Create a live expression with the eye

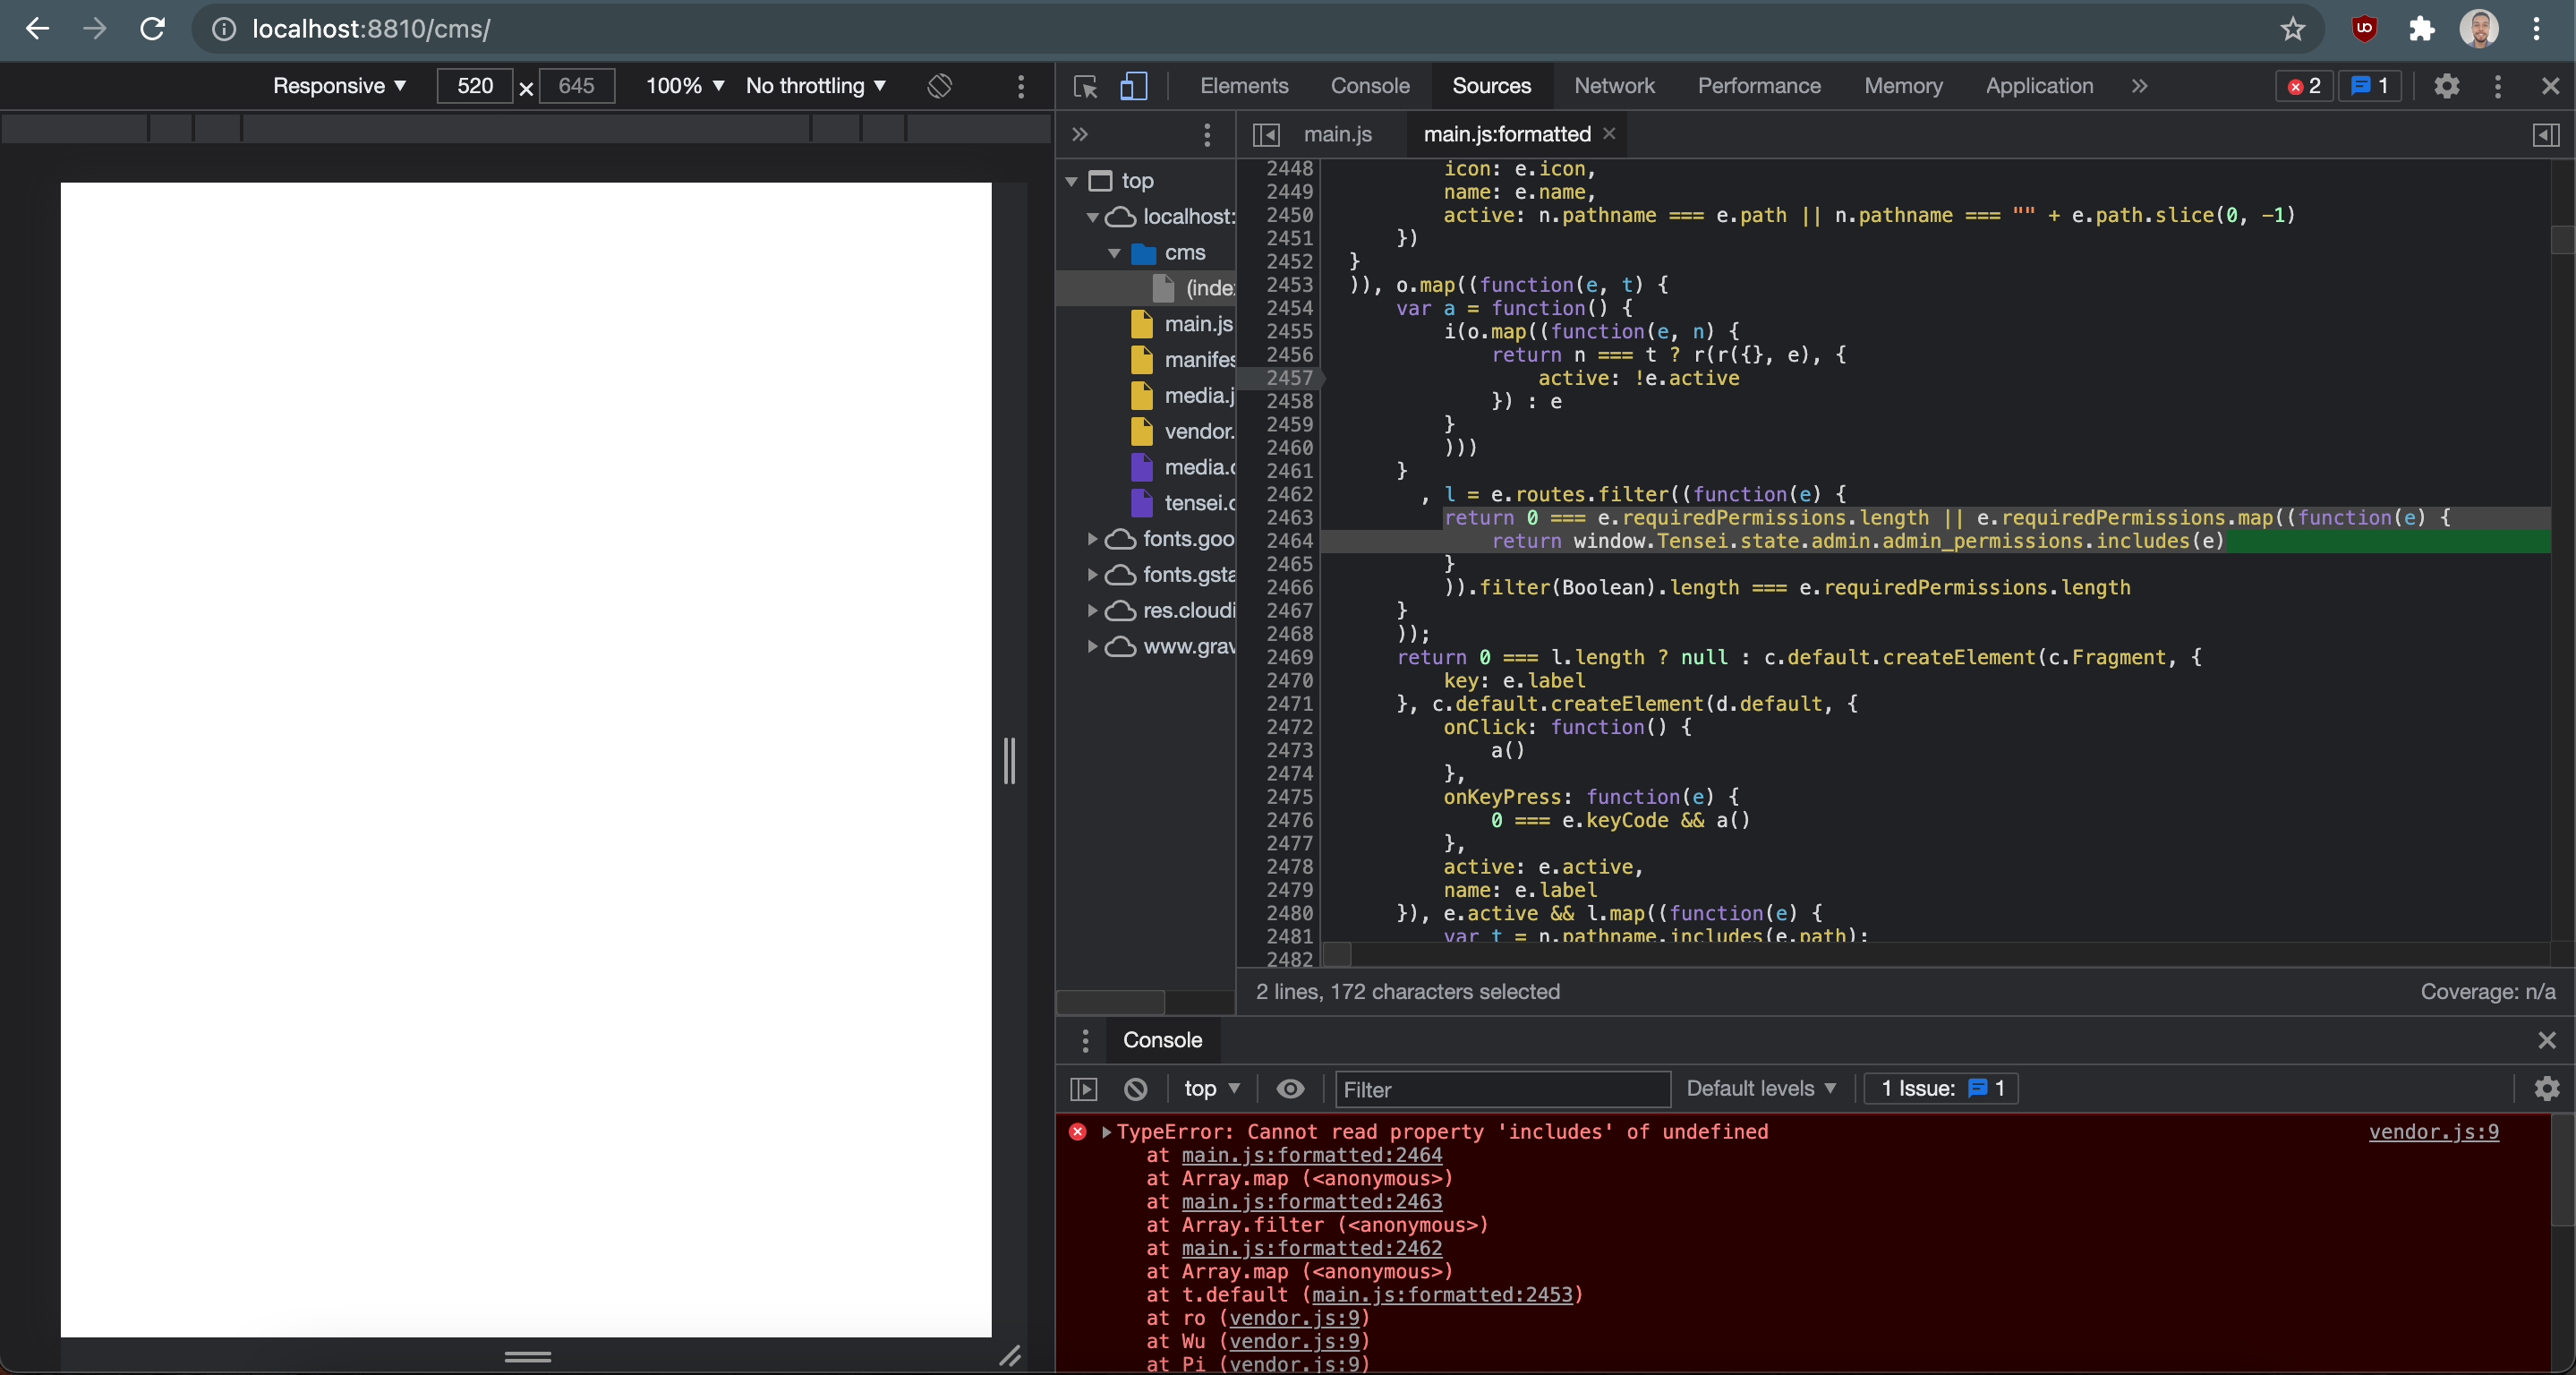(1291, 1089)
